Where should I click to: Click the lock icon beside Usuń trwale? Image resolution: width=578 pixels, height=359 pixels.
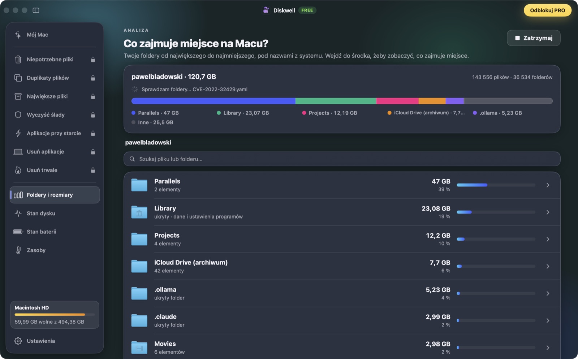pos(93,170)
